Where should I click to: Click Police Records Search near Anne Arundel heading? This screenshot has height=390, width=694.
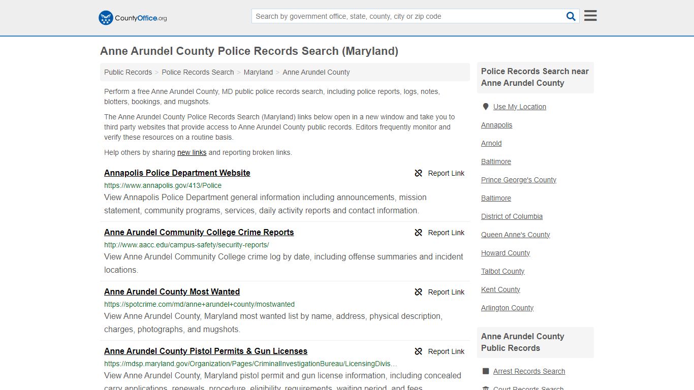tap(535, 77)
